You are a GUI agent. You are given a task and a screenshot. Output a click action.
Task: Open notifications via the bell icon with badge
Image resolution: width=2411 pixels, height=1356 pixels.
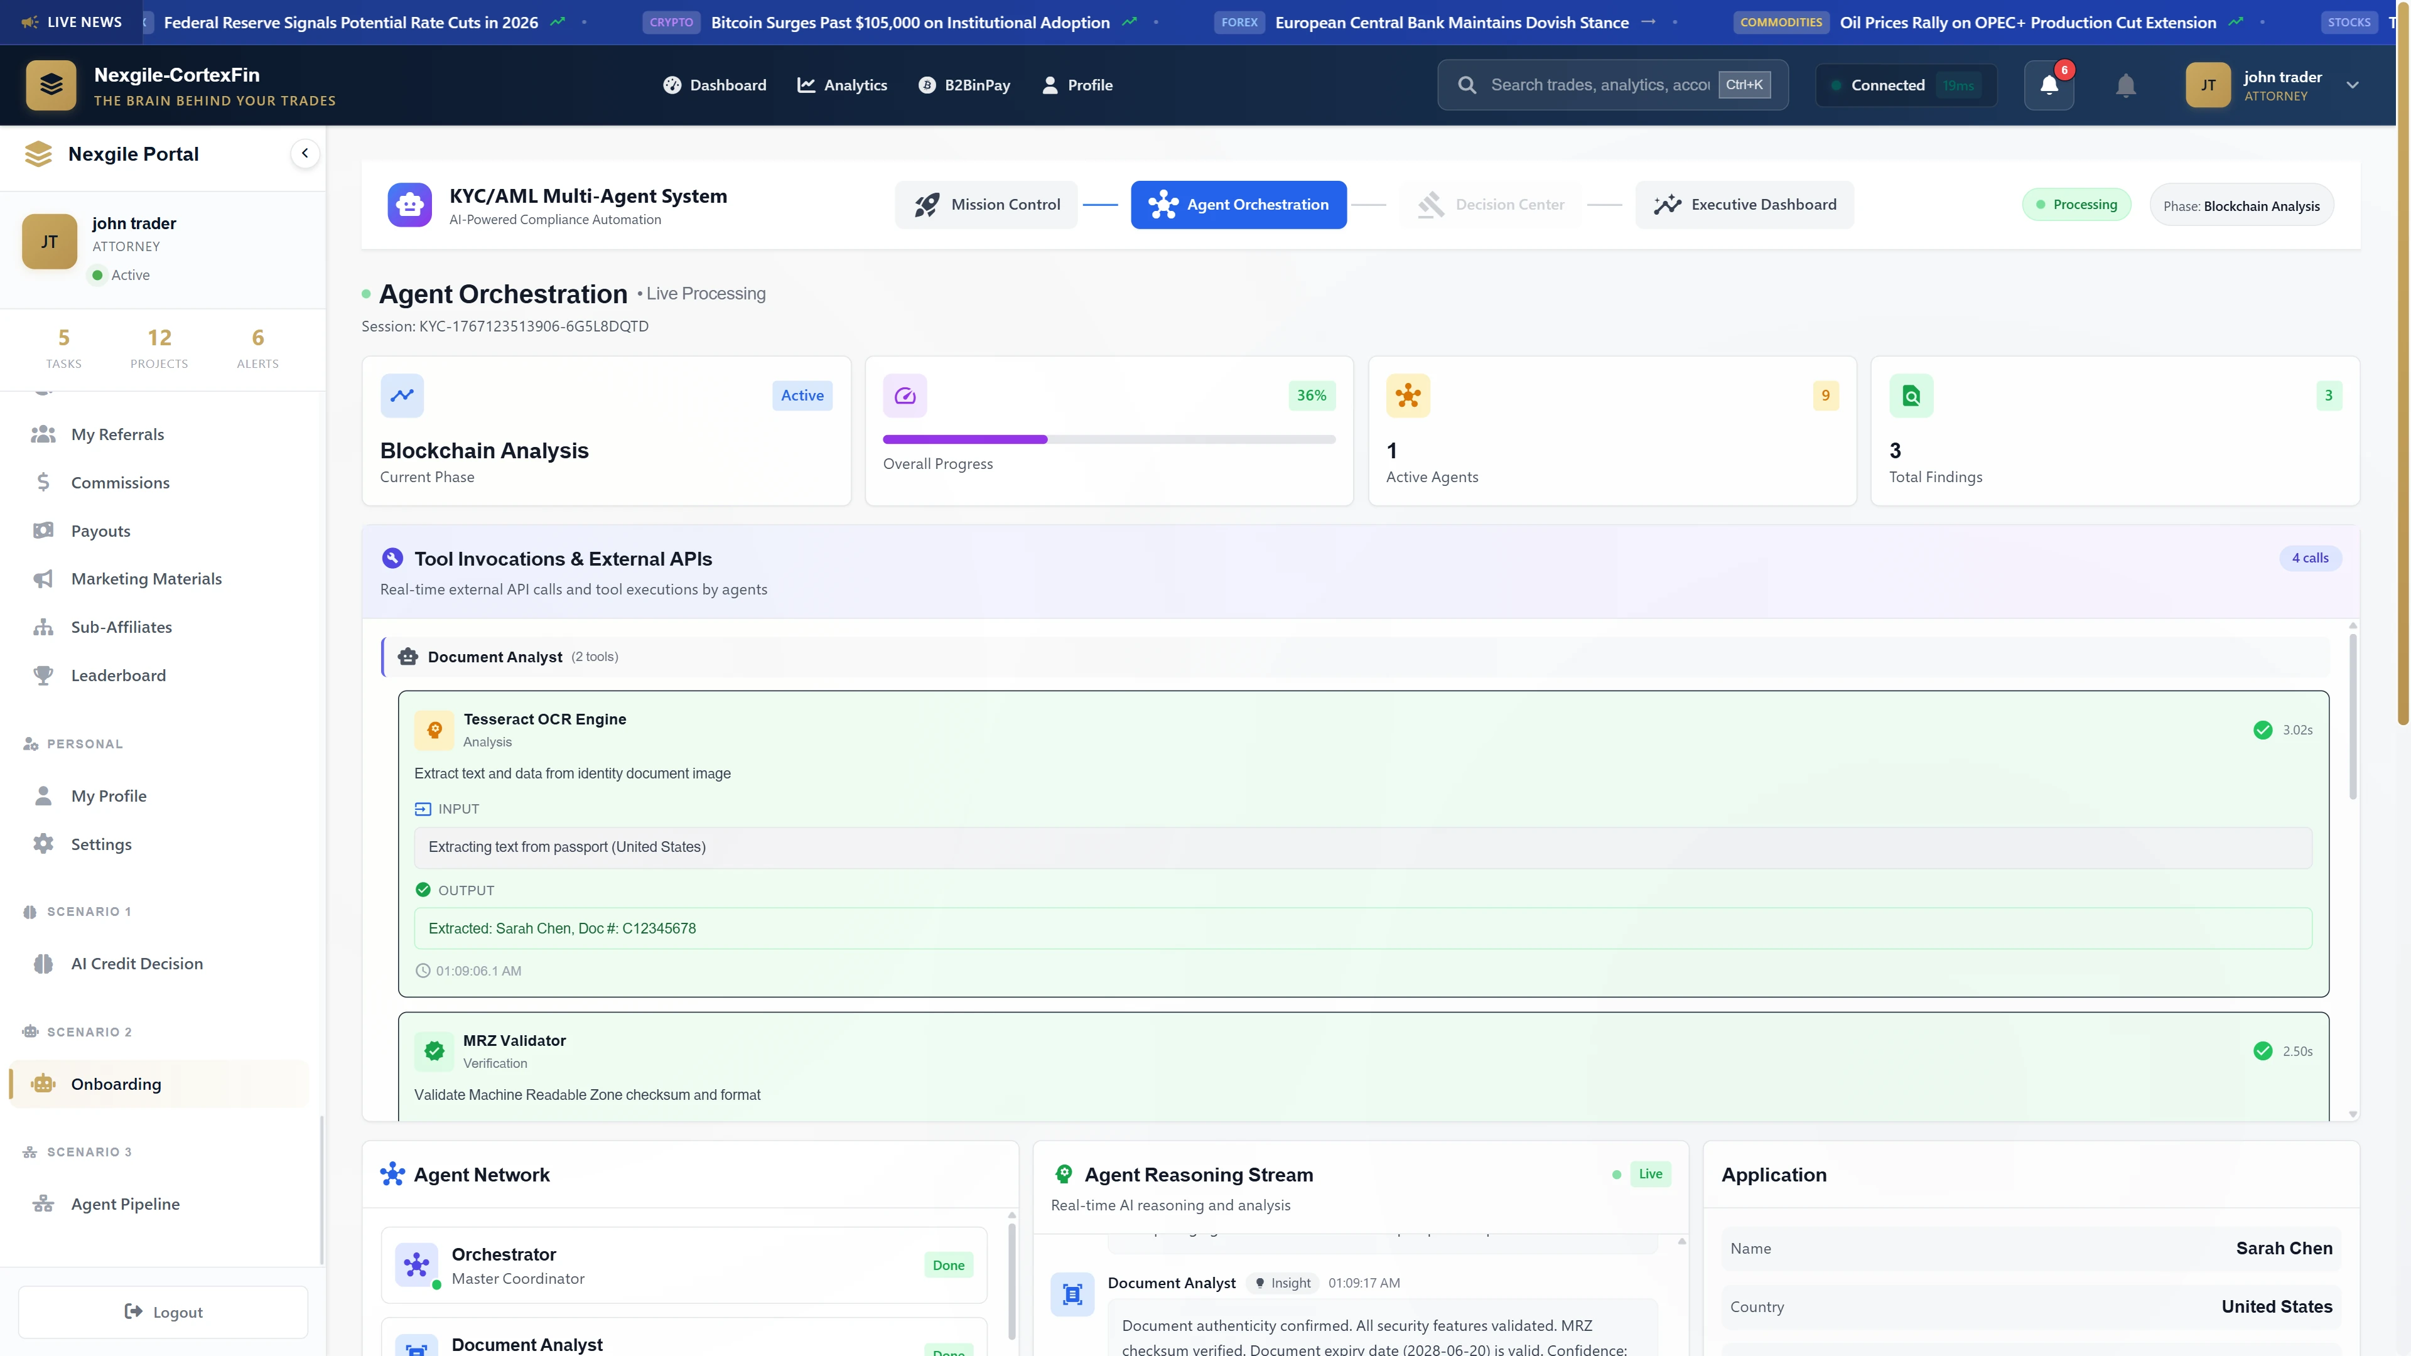[2049, 84]
